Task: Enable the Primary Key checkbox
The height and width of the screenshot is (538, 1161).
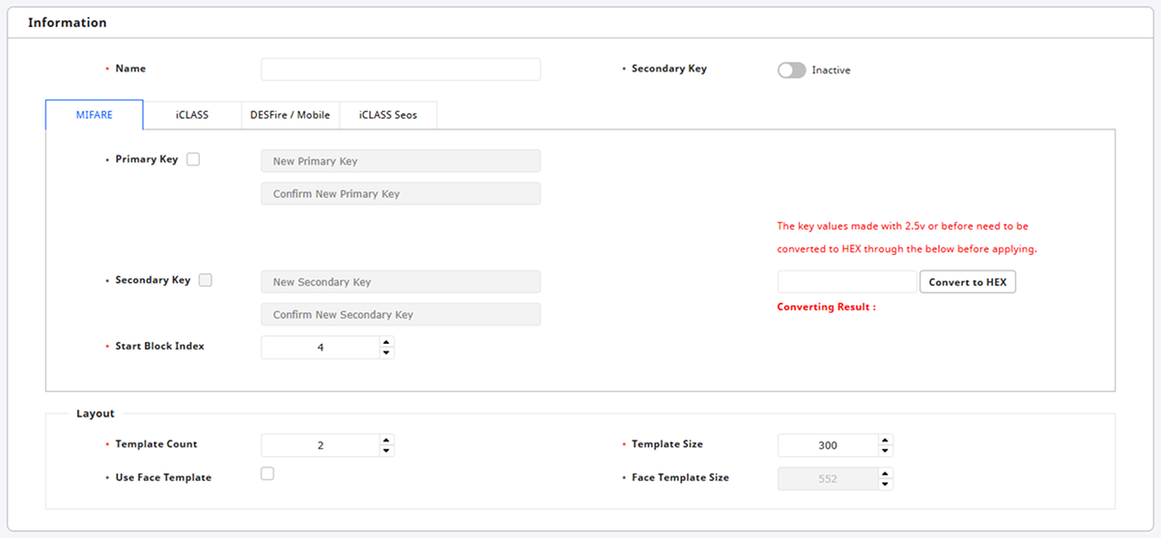Action: [193, 159]
